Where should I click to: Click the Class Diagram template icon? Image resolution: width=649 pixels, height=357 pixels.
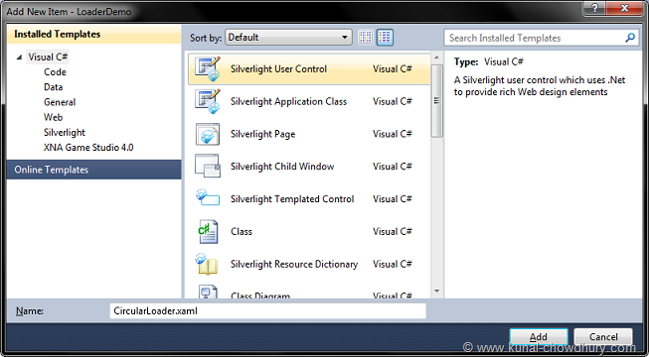pos(208,292)
